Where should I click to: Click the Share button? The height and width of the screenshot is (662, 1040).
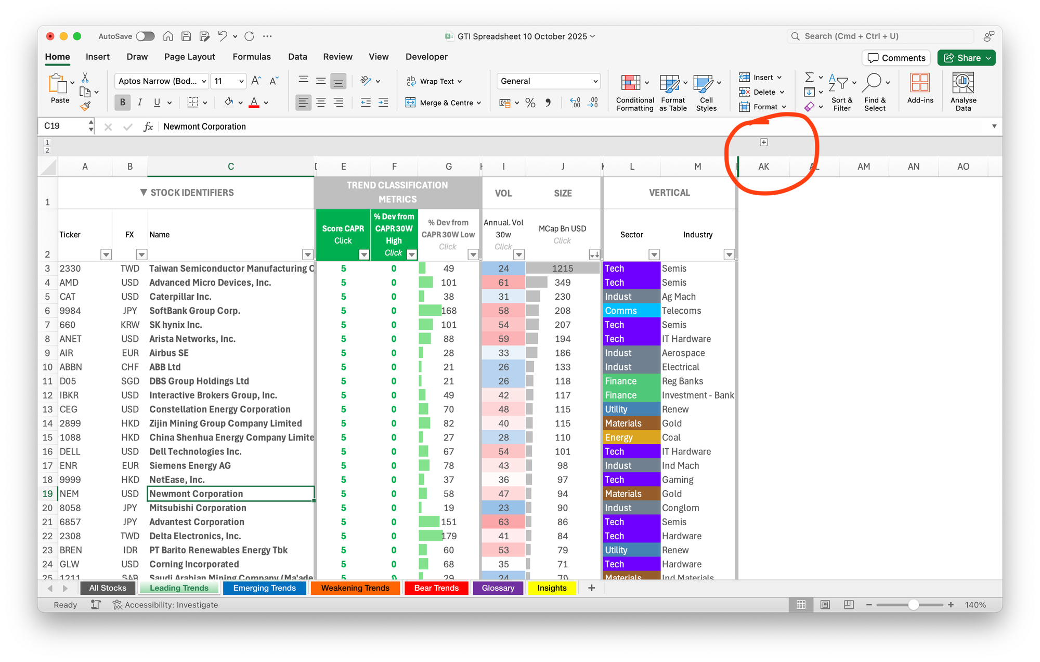coord(962,58)
